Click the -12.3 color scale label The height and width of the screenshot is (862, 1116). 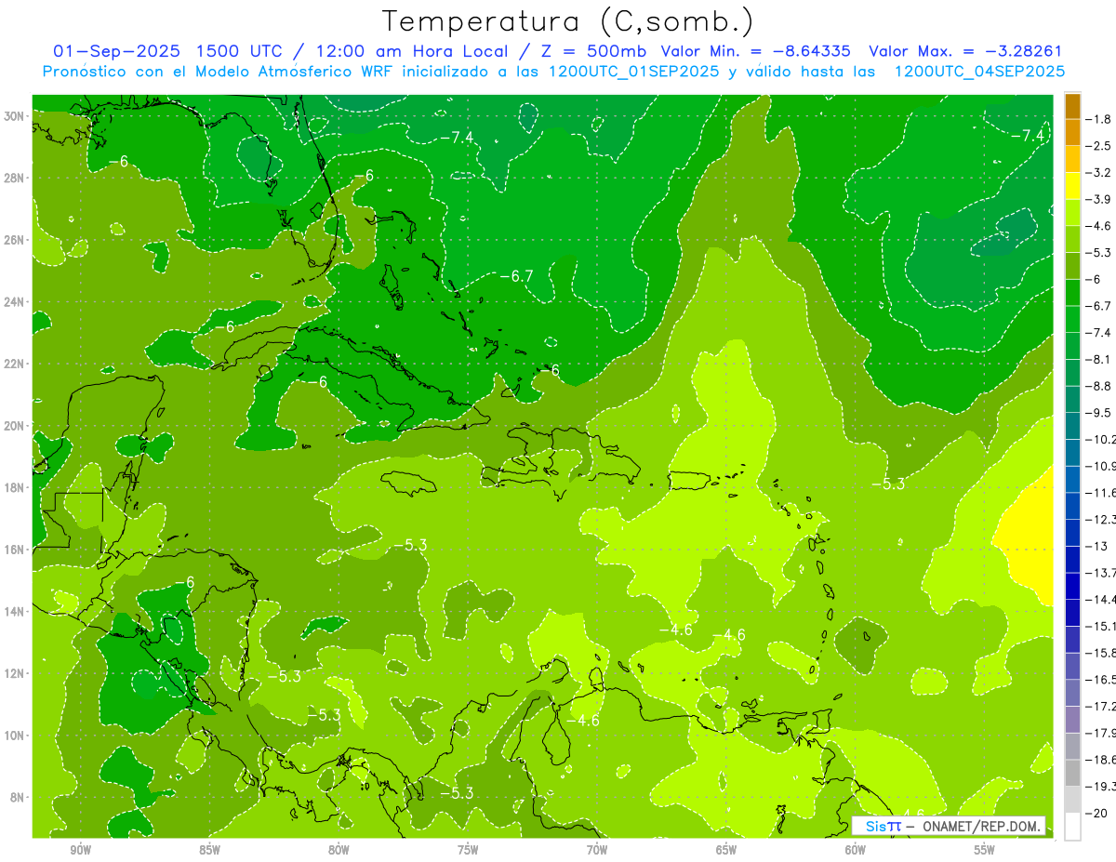[1100, 519]
